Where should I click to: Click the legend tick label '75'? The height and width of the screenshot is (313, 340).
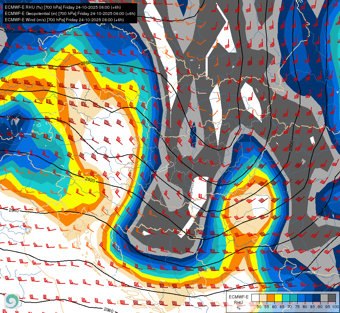click(297, 307)
